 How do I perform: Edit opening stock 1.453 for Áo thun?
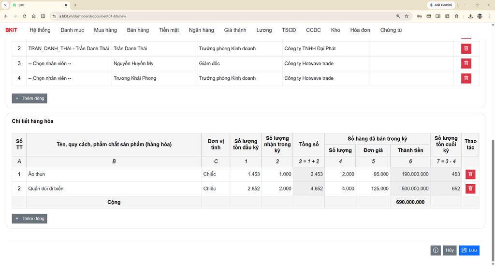click(x=246, y=174)
